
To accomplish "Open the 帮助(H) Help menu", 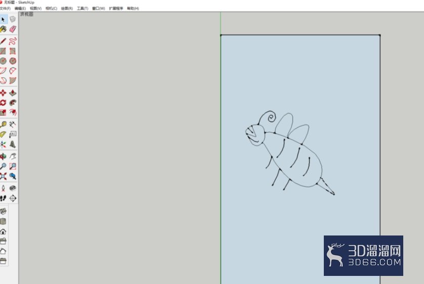I will (x=133, y=9).
